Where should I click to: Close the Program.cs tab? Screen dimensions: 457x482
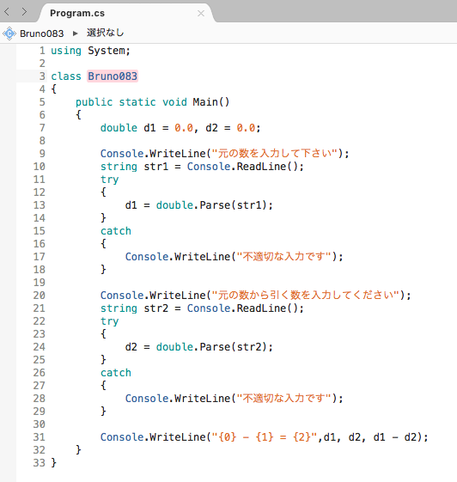201,14
